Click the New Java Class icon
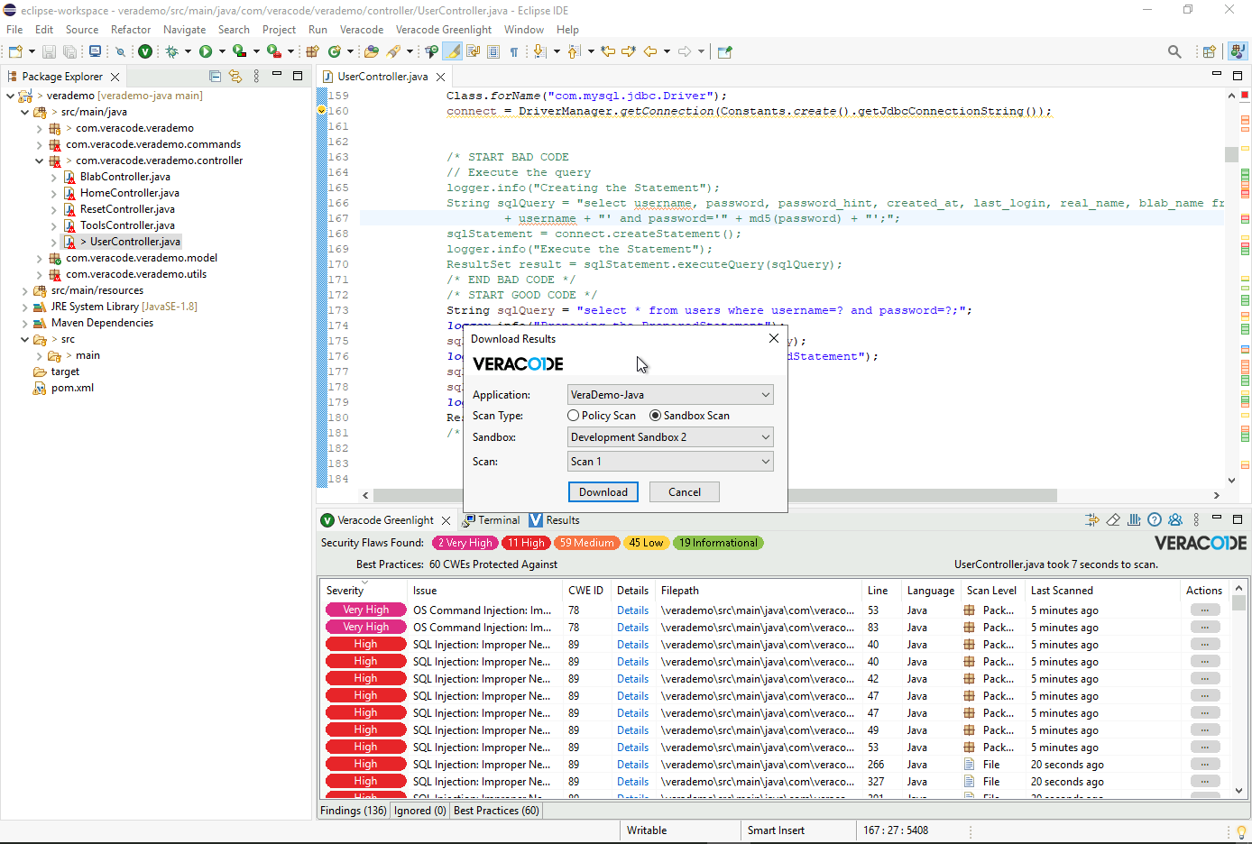Viewport: 1252px width, 844px height. [x=335, y=51]
